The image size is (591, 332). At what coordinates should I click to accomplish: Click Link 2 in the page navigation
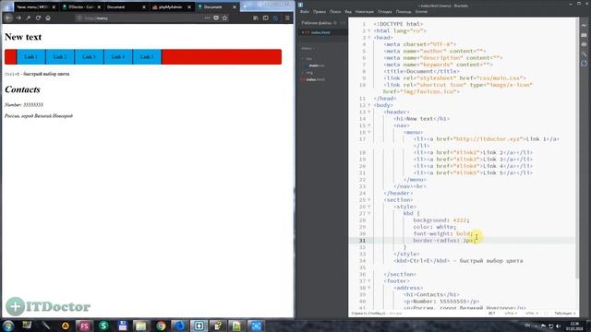(60, 57)
